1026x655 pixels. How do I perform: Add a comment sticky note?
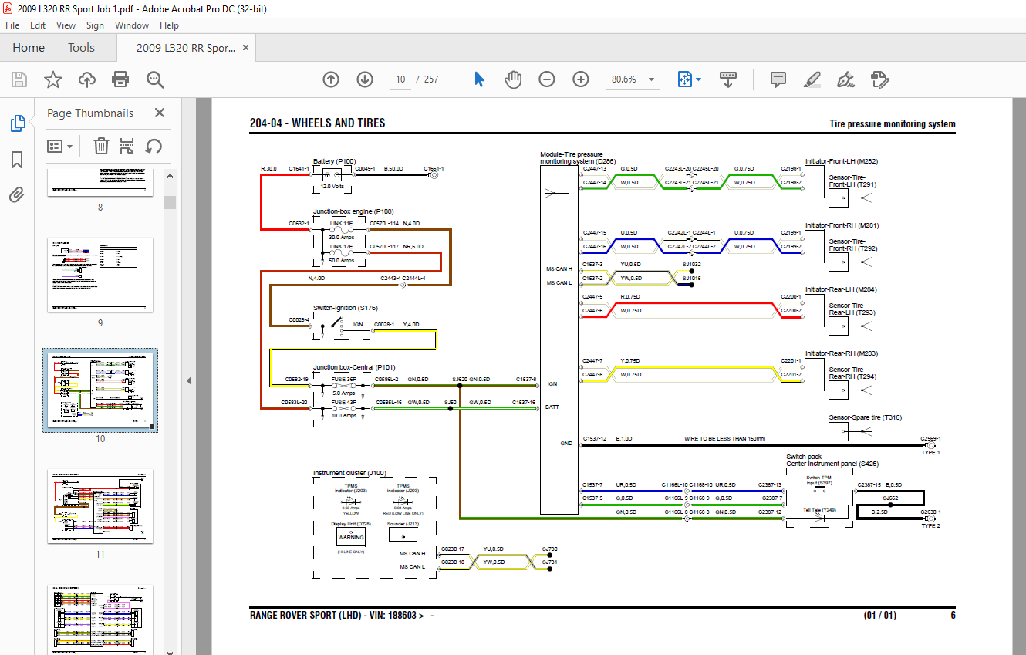coord(778,79)
